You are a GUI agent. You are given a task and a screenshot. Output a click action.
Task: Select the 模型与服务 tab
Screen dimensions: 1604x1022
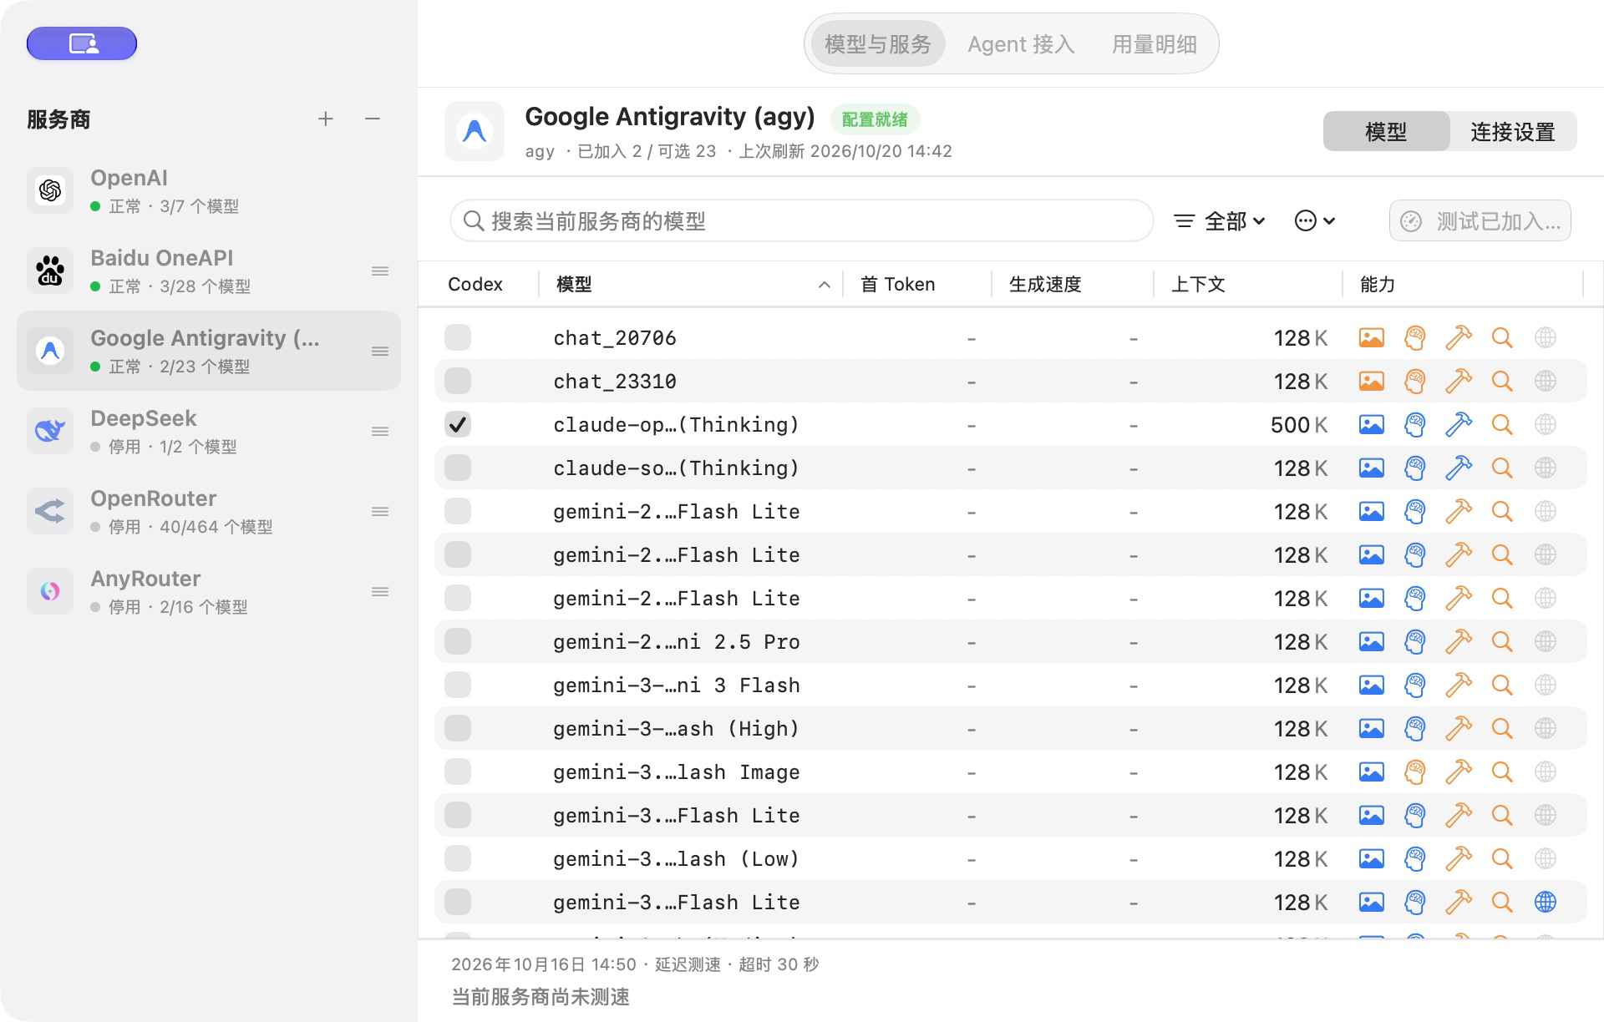pos(877,44)
